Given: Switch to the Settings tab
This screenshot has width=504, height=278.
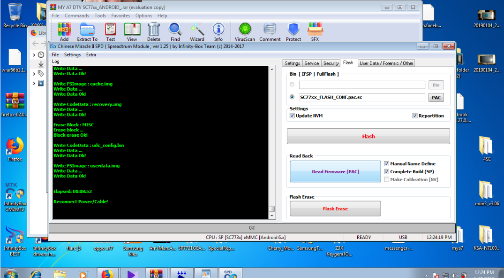Looking at the screenshot, I should click(292, 63).
